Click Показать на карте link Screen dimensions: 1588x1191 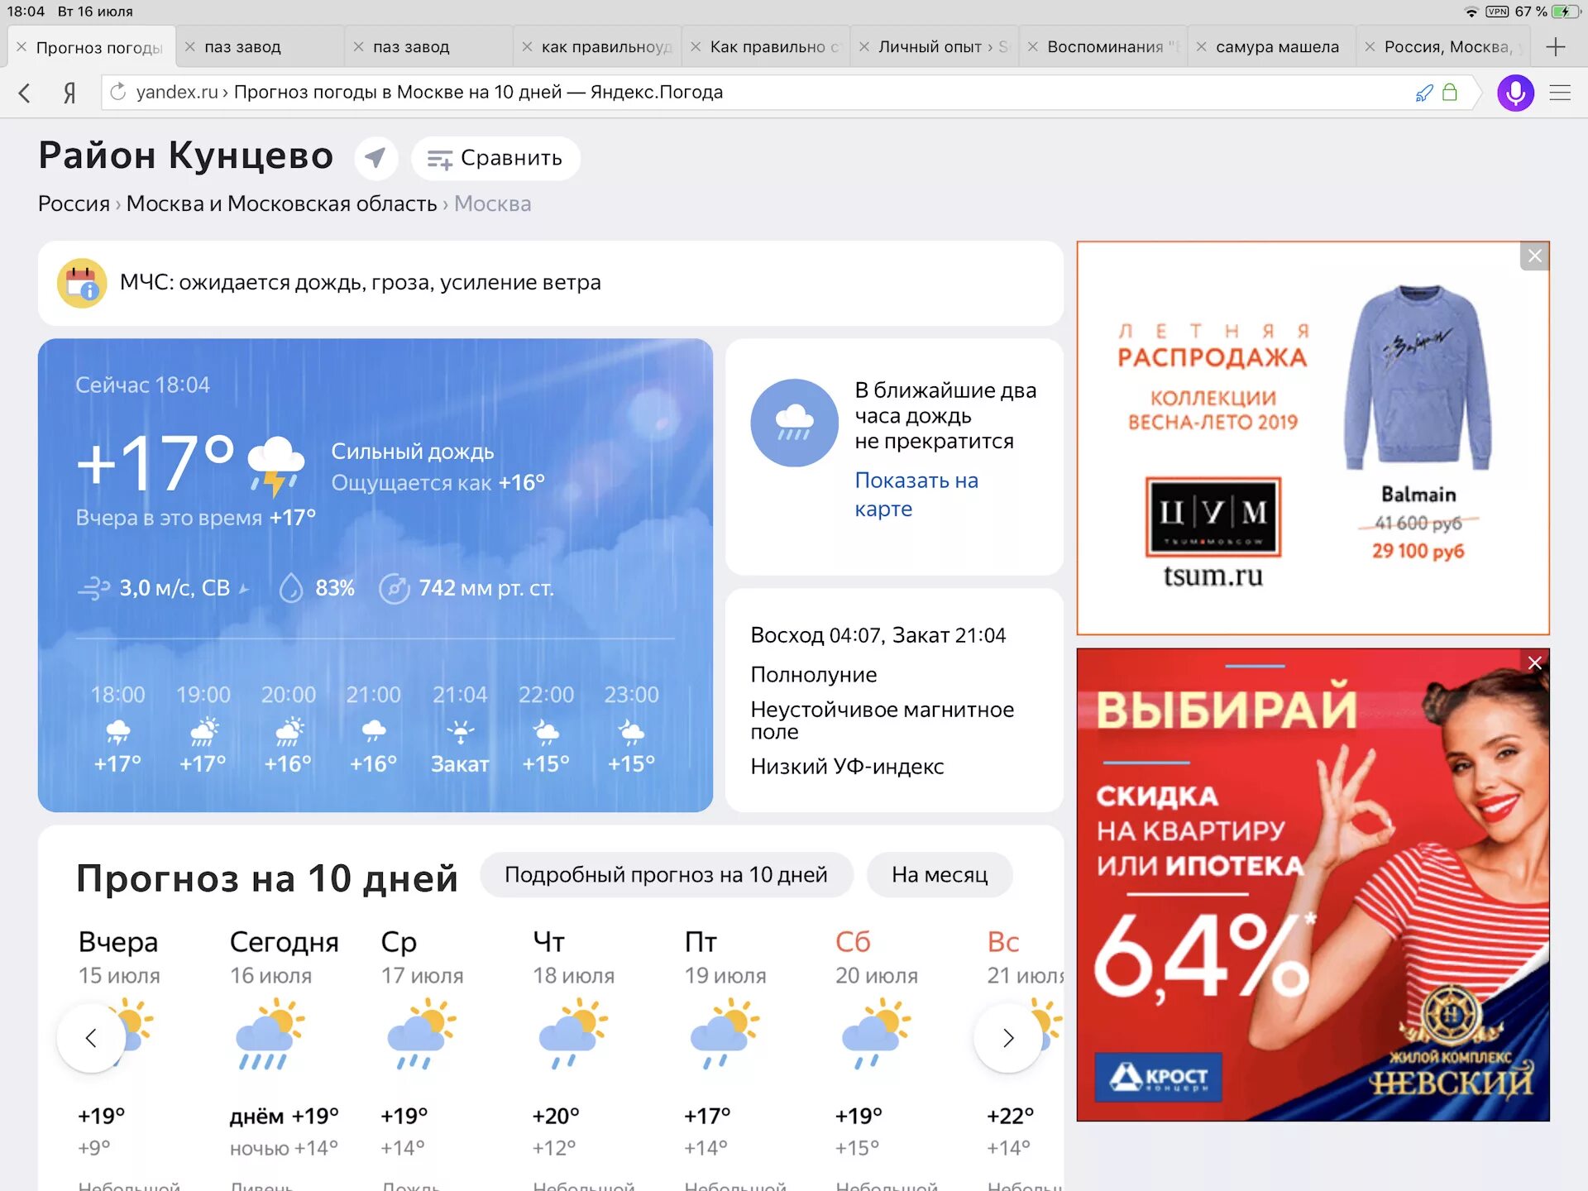click(916, 495)
